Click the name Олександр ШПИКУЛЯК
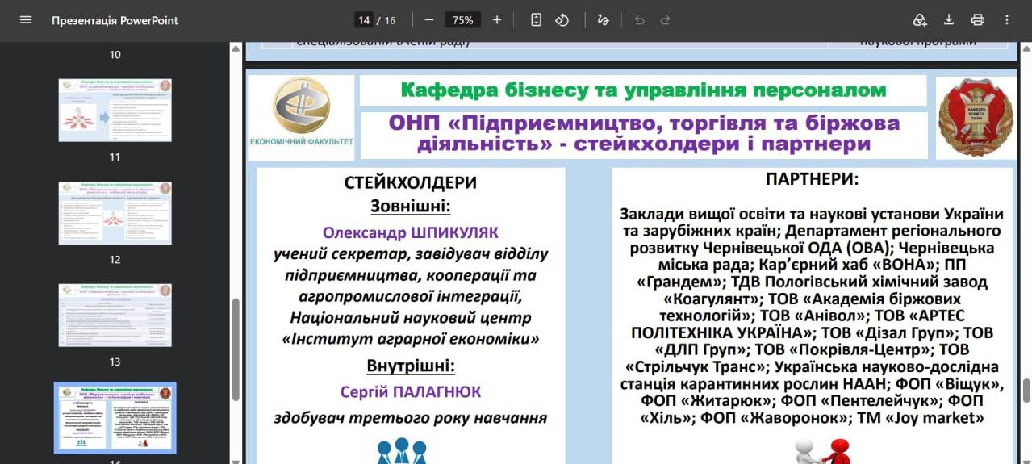This screenshot has height=464, width=1032. pos(411,232)
